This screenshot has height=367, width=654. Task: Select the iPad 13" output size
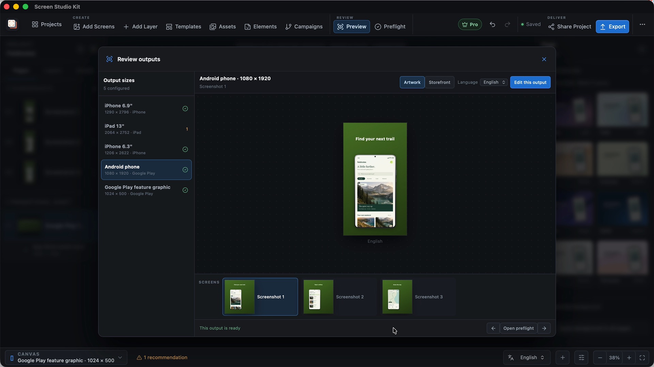(x=146, y=129)
